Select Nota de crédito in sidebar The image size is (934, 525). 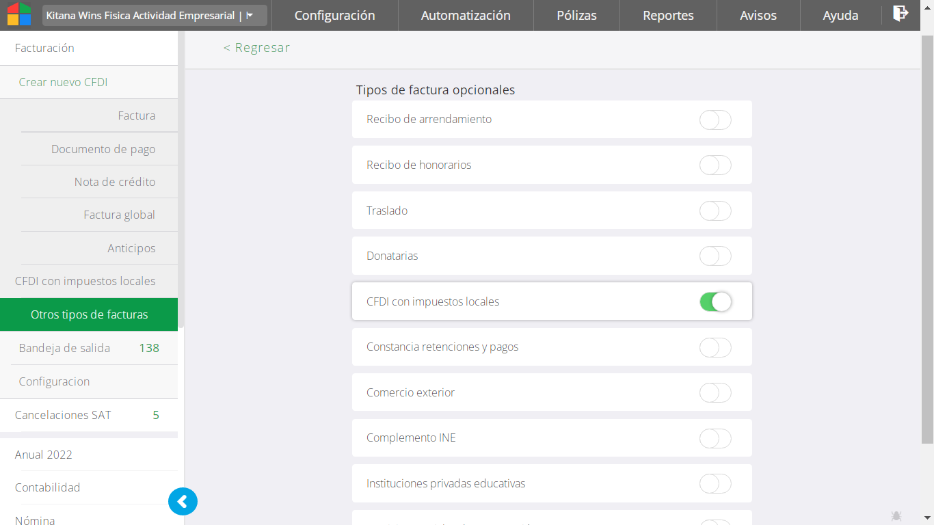(x=115, y=182)
